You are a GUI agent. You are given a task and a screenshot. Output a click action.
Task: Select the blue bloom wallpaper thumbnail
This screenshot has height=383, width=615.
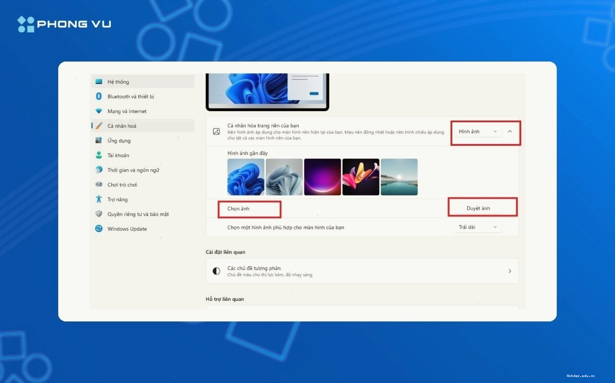pos(246,177)
